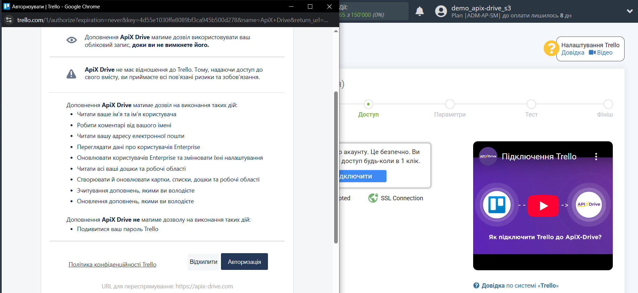Viewport: 638px width, 293px height.
Task: Click the ApiXDrive logo circle in video thumbnail
Action: [x=589, y=205]
